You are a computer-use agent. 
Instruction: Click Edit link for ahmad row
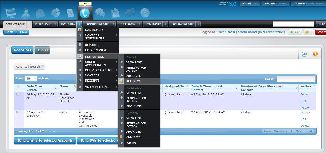[304, 119]
